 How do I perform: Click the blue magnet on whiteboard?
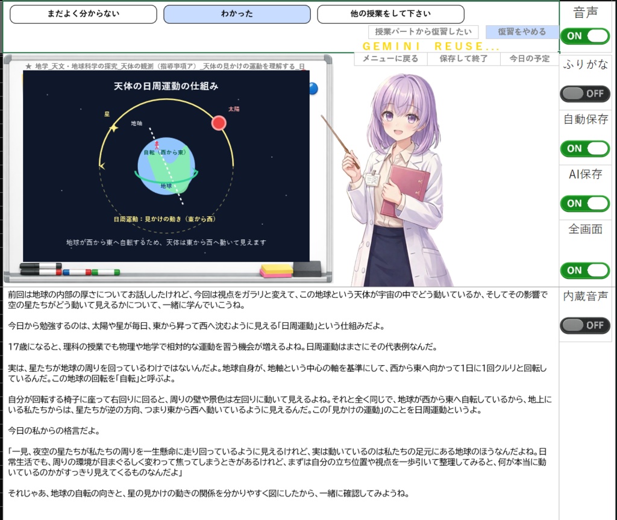tap(313, 89)
